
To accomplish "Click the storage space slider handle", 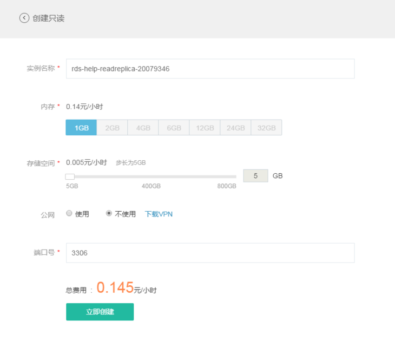I will coord(70,176).
